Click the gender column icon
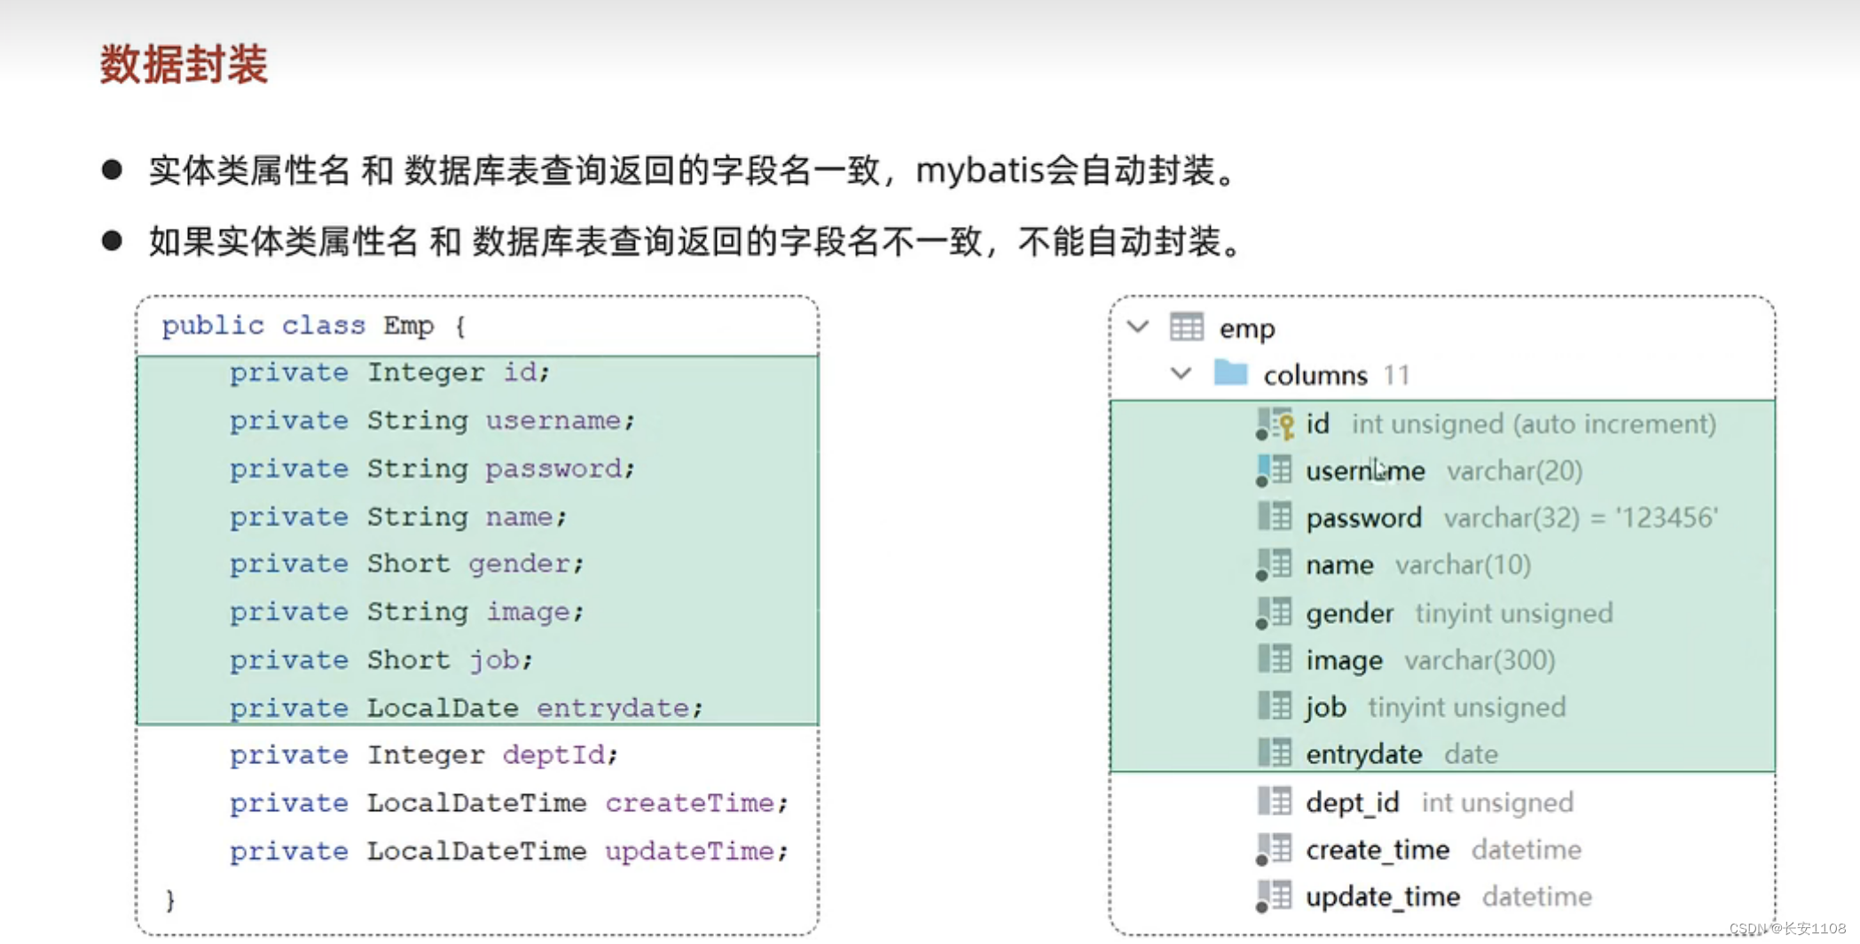This screenshot has width=1860, height=944. click(1275, 612)
